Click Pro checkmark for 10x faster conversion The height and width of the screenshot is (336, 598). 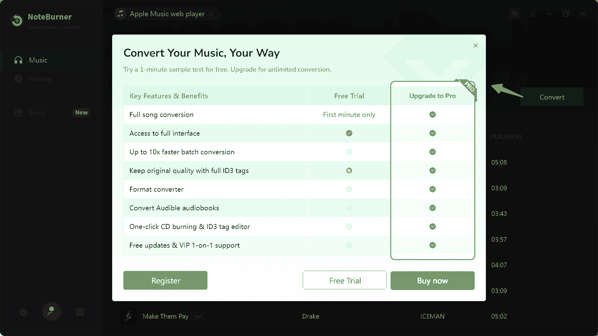point(433,152)
